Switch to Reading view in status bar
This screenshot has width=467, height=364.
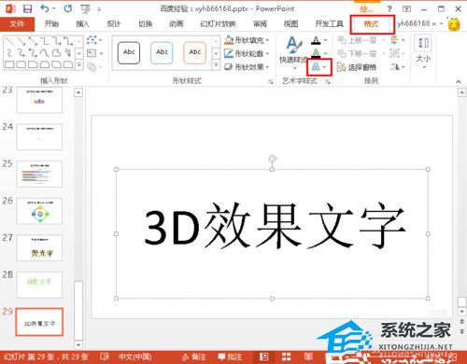(x=308, y=357)
